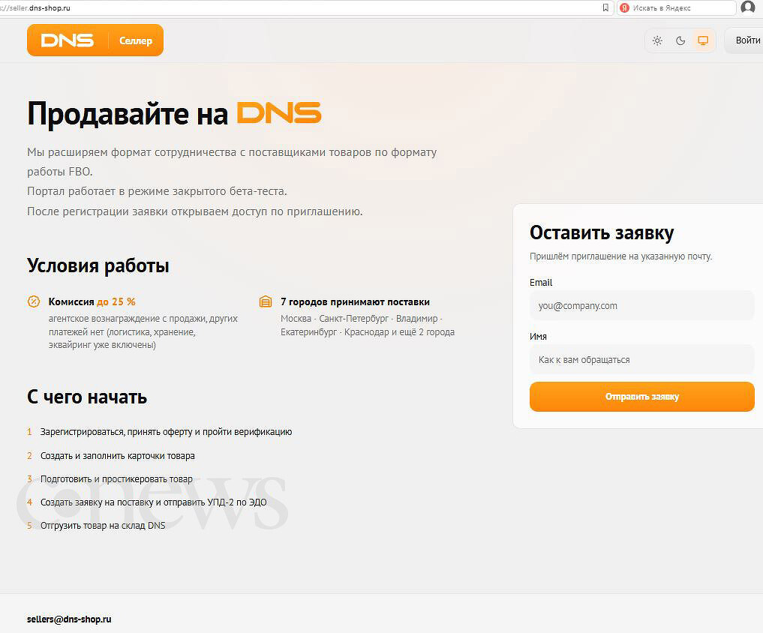This screenshot has height=633, width=763.
Task: Click '7 городов принимают поставки' heading
Action: [x=355, y=301]
